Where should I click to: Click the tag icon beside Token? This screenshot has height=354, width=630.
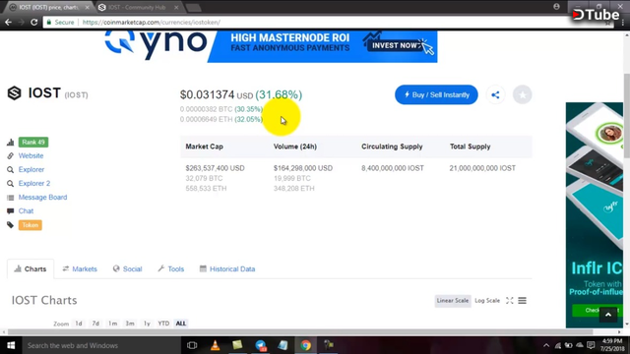coord(11,225)
